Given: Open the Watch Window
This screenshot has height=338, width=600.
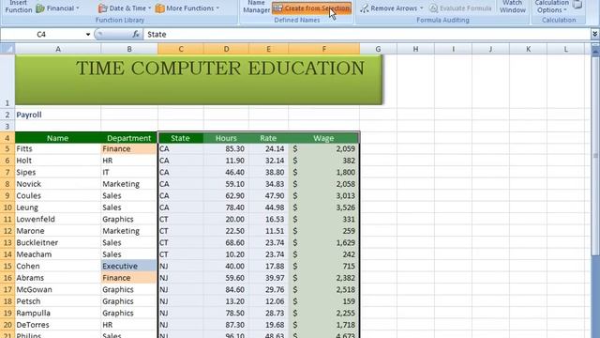Looking at the screenshot, I should pos(513,7).
